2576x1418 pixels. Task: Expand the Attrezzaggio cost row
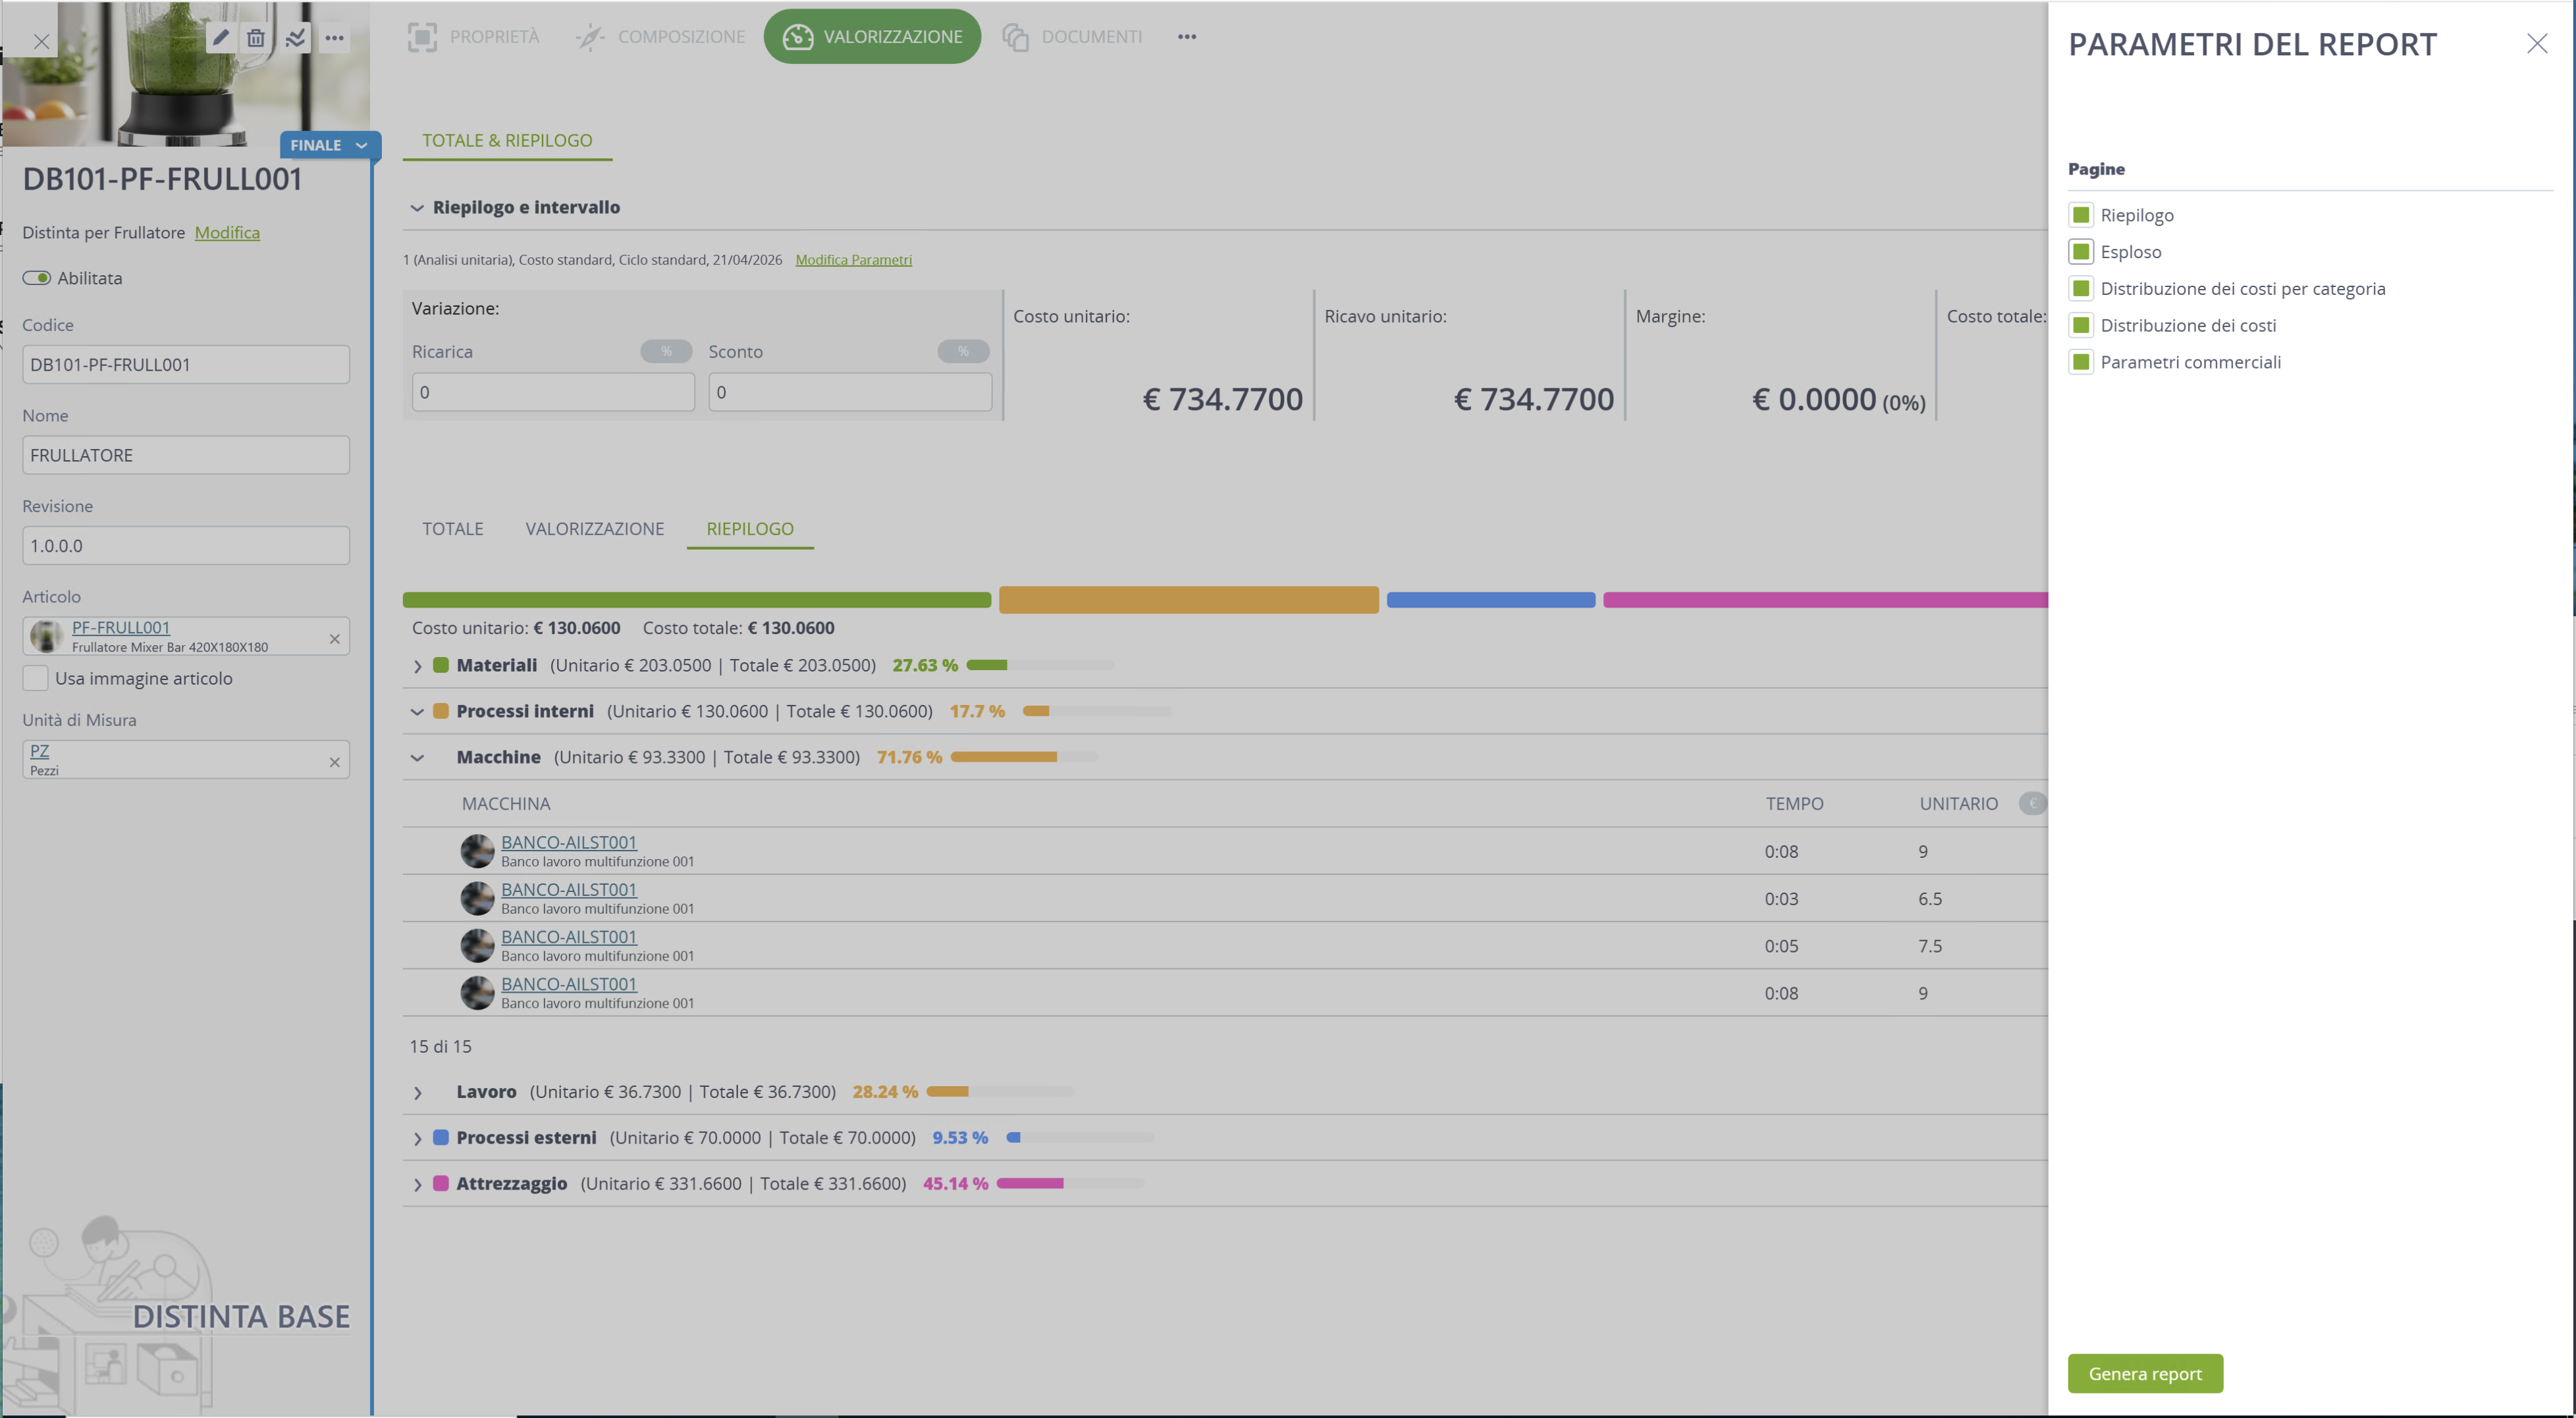[418, 1184]
